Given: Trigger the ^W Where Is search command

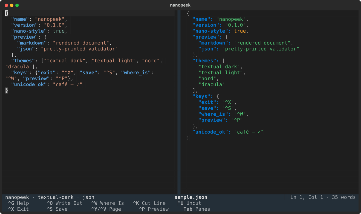Looking at the screenshot, I should [108, 203].
